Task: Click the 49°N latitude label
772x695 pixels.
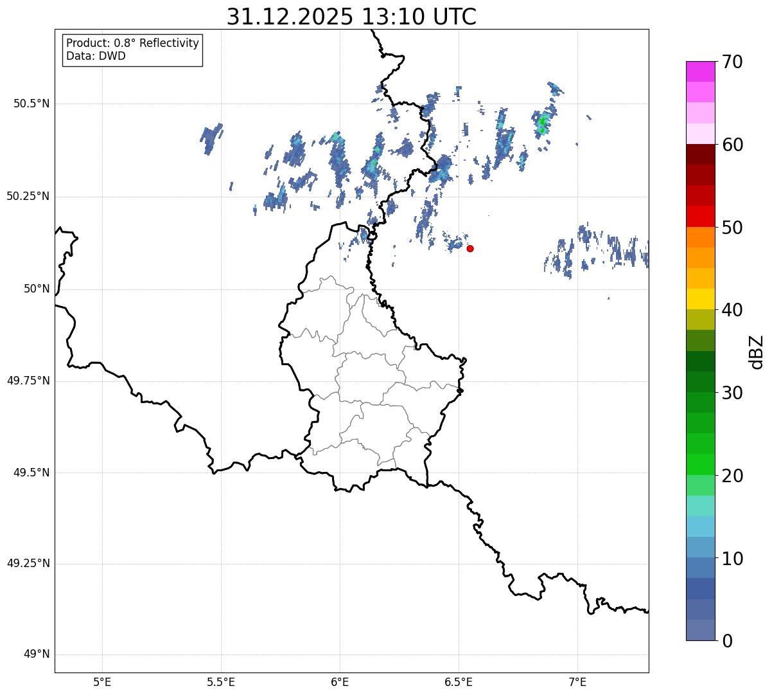Action: (37, 654)
